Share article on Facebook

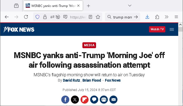[65, 100]
